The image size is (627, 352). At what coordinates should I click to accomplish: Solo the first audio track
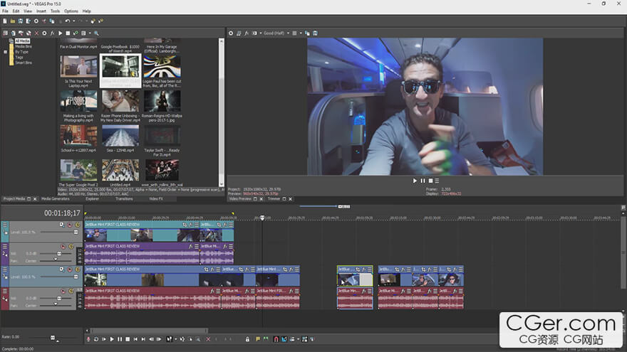coord(72,246)
